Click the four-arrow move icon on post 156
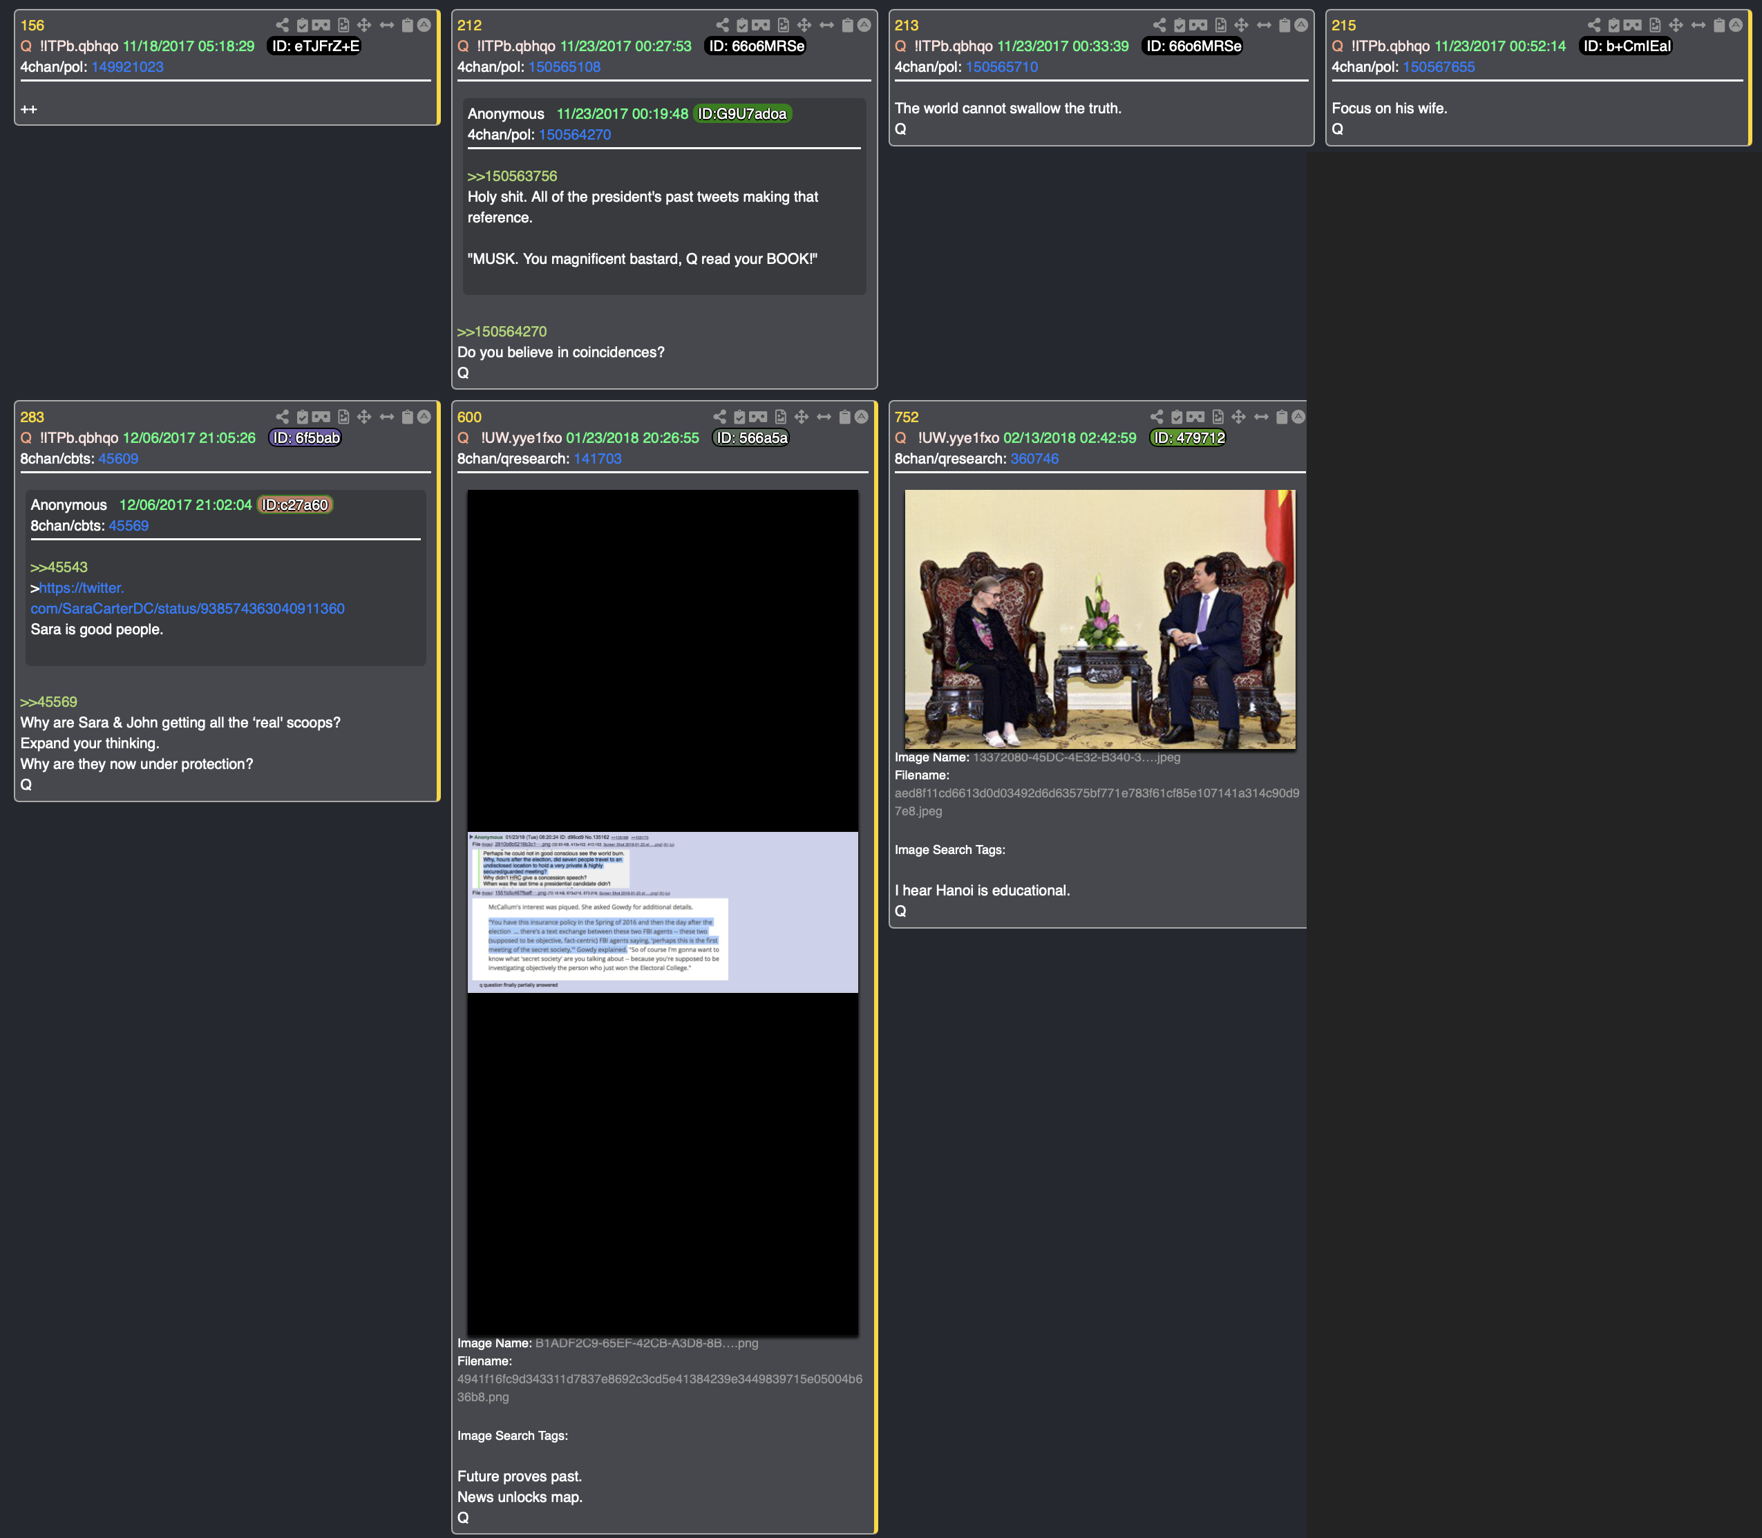Screen dimensions: 1762x1538 point(364,25)
